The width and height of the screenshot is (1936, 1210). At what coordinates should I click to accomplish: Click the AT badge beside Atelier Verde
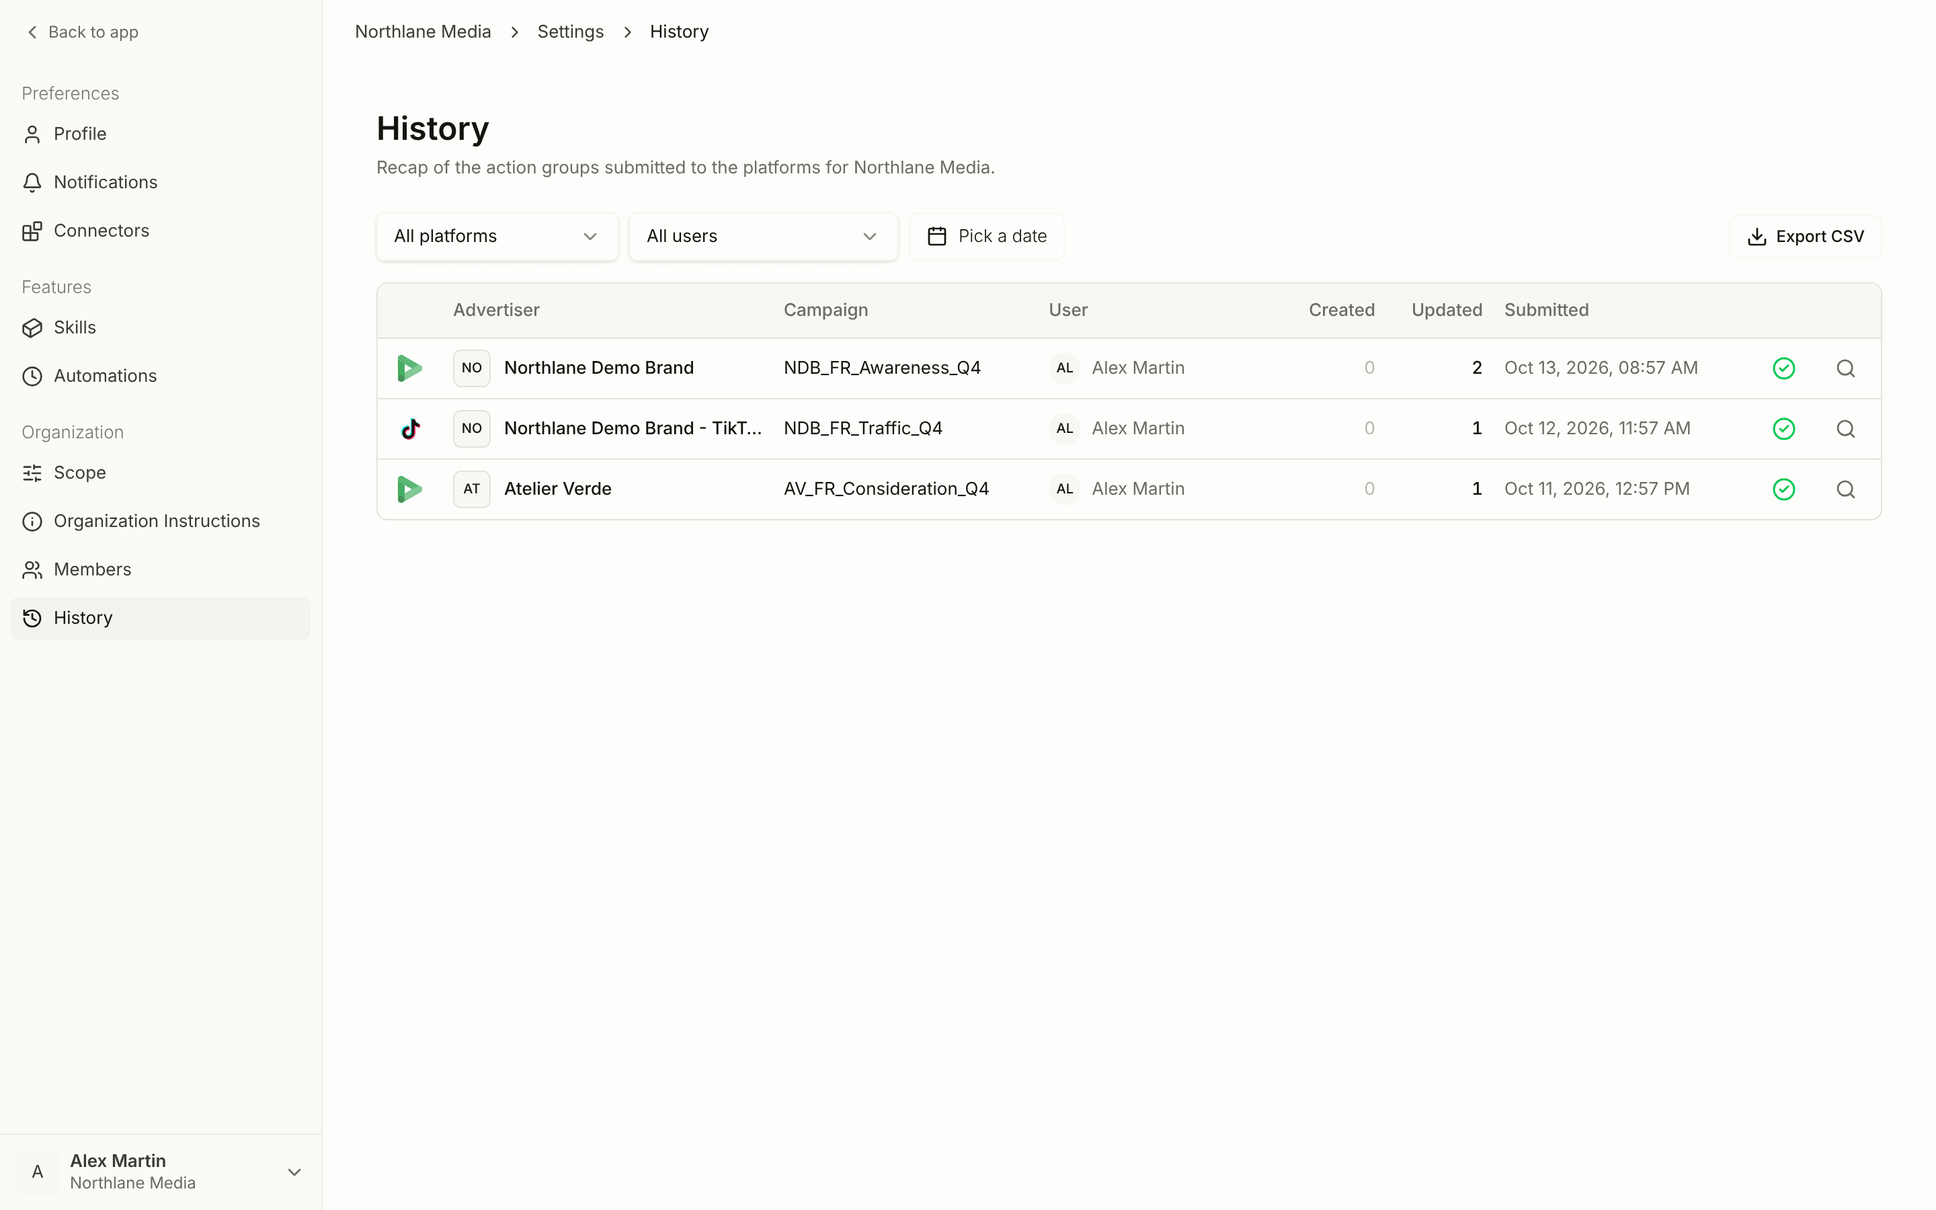click(x=471, y=489)
